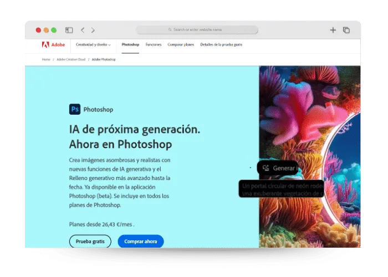Image resolution: width=388 pixels, height=277 pixels.
Task: Click the 'IA de próxima generación.' heading
Action: pyautogui.click(x=135, y=129)
